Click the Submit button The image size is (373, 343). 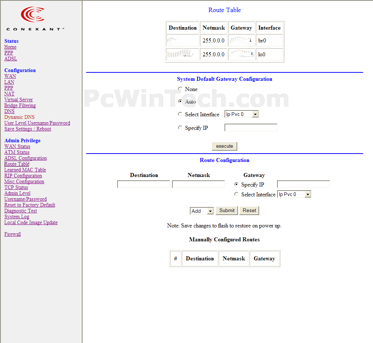227,211
